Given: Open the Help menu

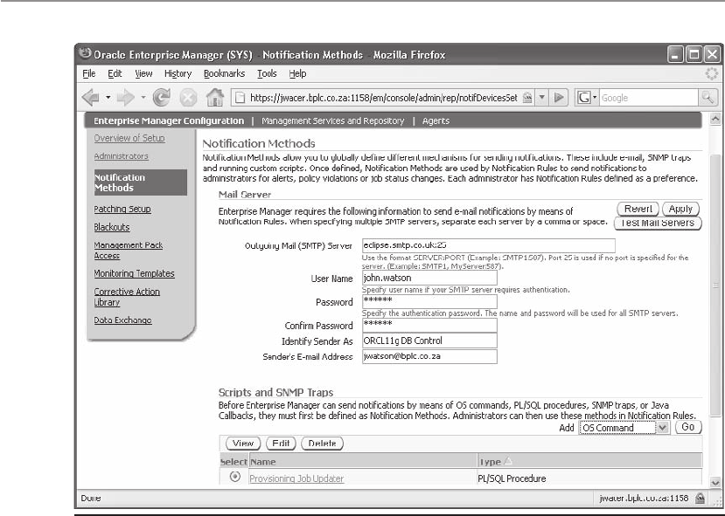Looking at the screenshot, I should point(297,73).
